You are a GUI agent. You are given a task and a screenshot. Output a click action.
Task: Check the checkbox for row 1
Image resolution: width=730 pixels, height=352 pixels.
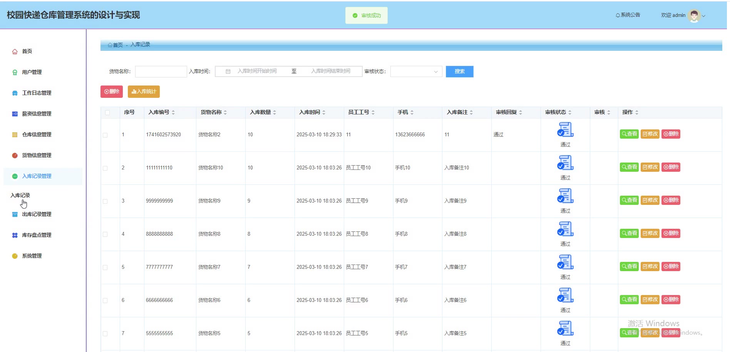tap(105, 135)
